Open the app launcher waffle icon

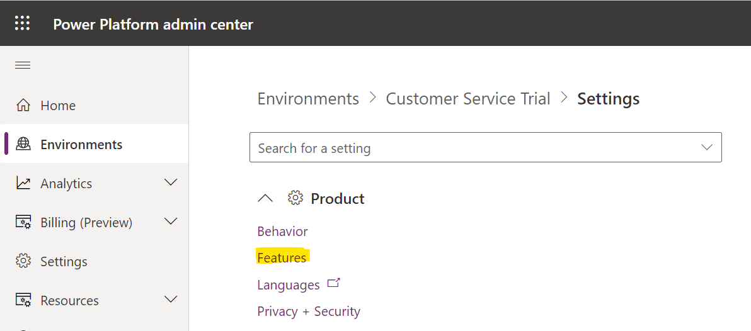(23, 23)
